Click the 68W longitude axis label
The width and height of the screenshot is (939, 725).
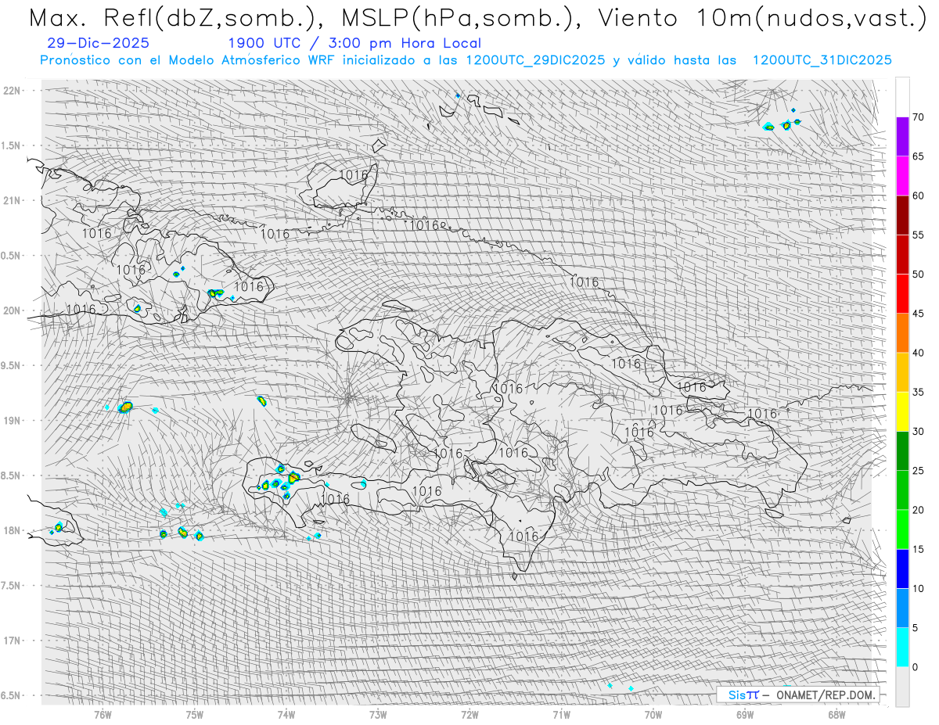point(836,714)
